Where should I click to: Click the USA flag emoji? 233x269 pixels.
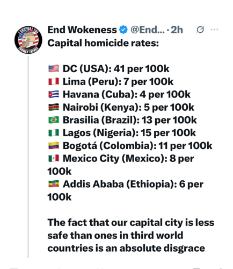[54, 69]
